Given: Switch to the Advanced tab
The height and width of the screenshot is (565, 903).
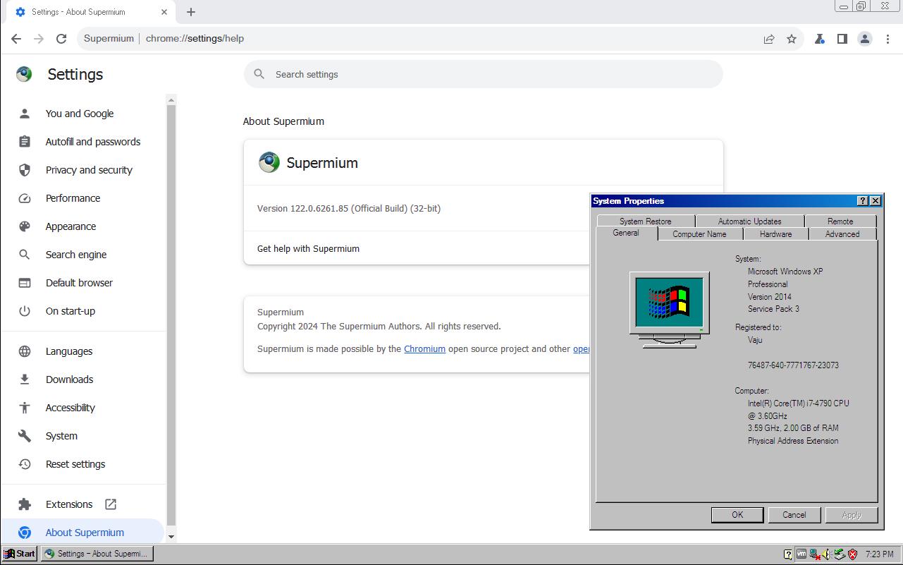Looking at the screenshot, I should [x=842, y=234].
